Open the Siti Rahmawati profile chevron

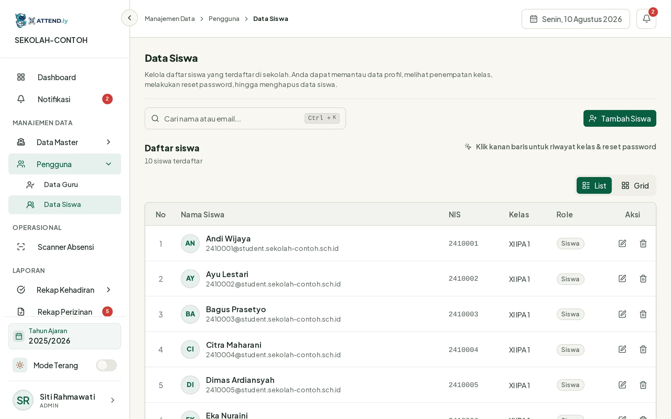pos(112,400)
